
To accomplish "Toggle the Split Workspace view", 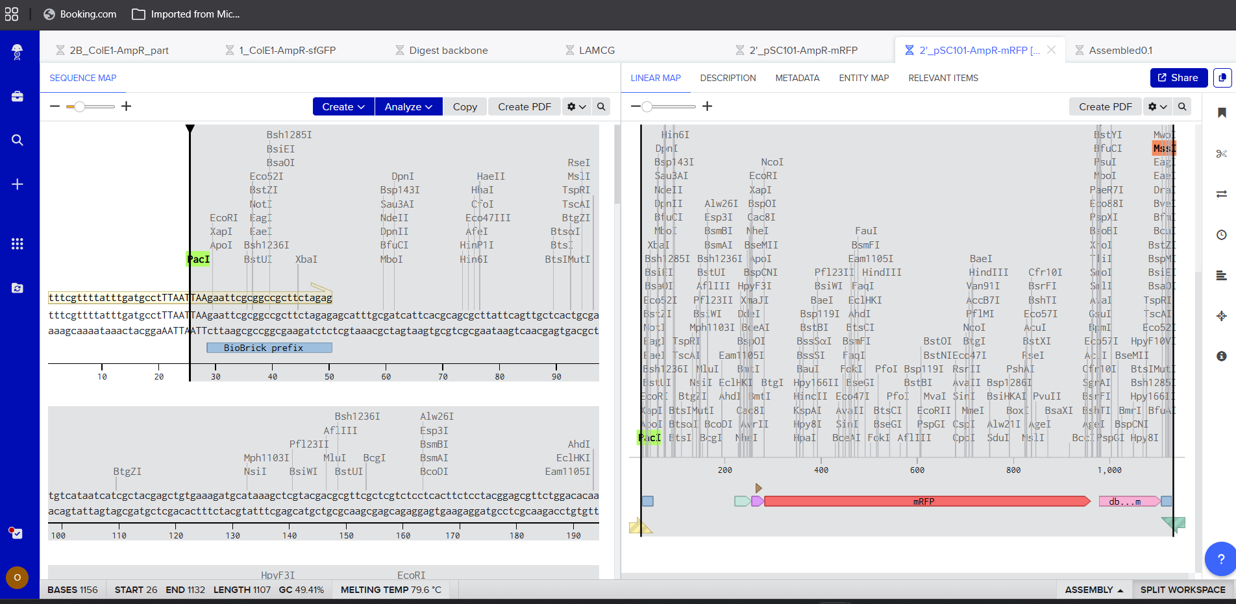I will pos(1182,590).
